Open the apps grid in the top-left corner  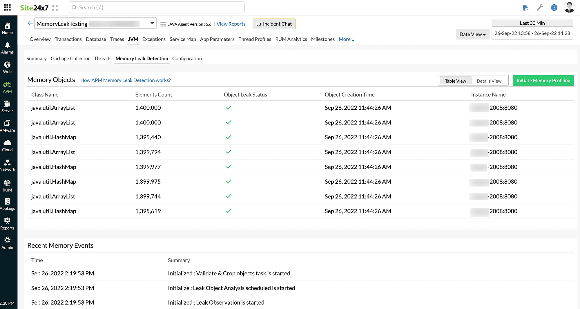pos(7,7)
